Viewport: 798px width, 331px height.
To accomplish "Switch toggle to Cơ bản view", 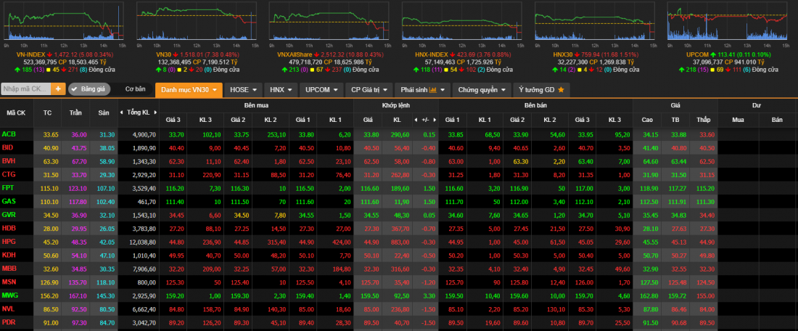I will point(135,89).
